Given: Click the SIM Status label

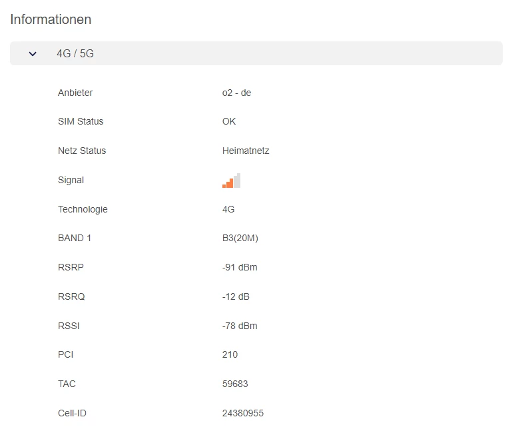Looking at the screenshot, I should tap(81, 121).
